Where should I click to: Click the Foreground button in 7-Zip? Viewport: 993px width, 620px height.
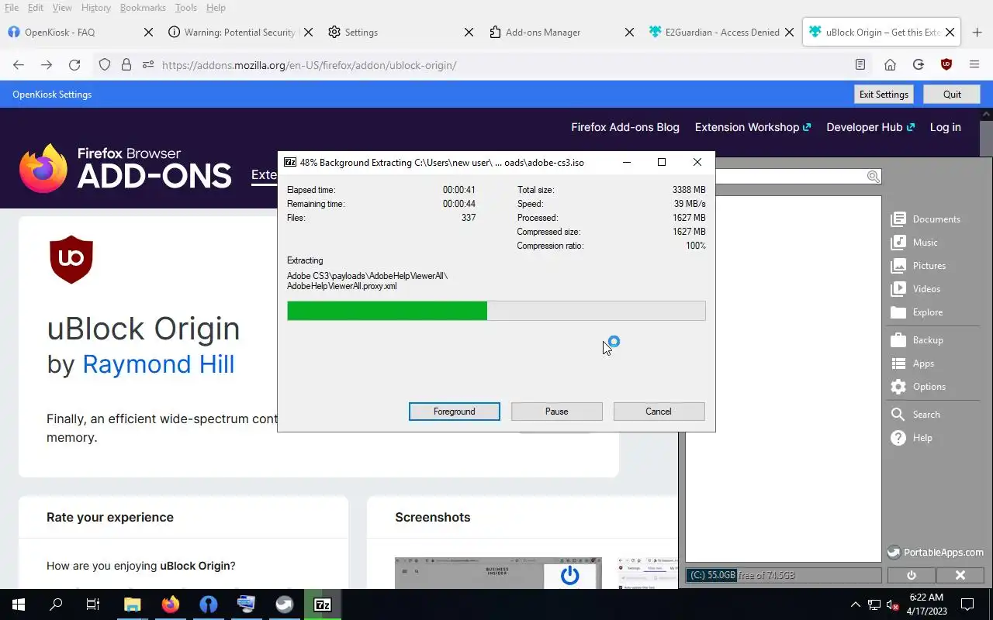455,412
